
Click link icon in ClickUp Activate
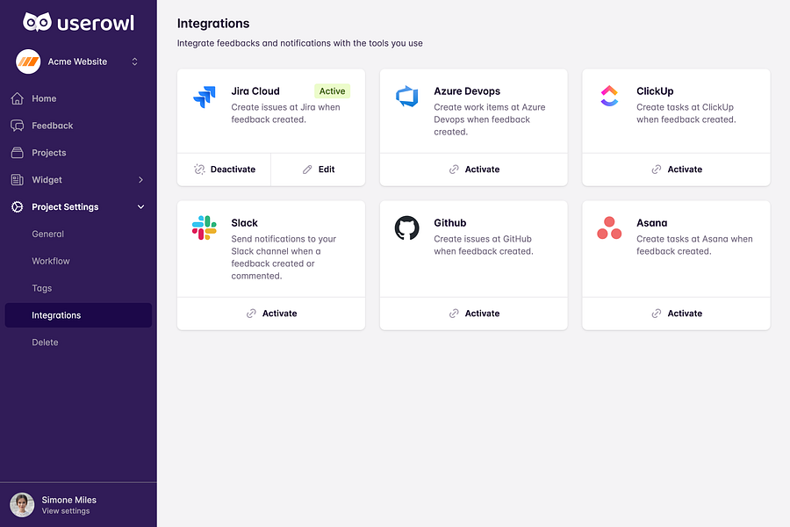[x=657, y=170]
